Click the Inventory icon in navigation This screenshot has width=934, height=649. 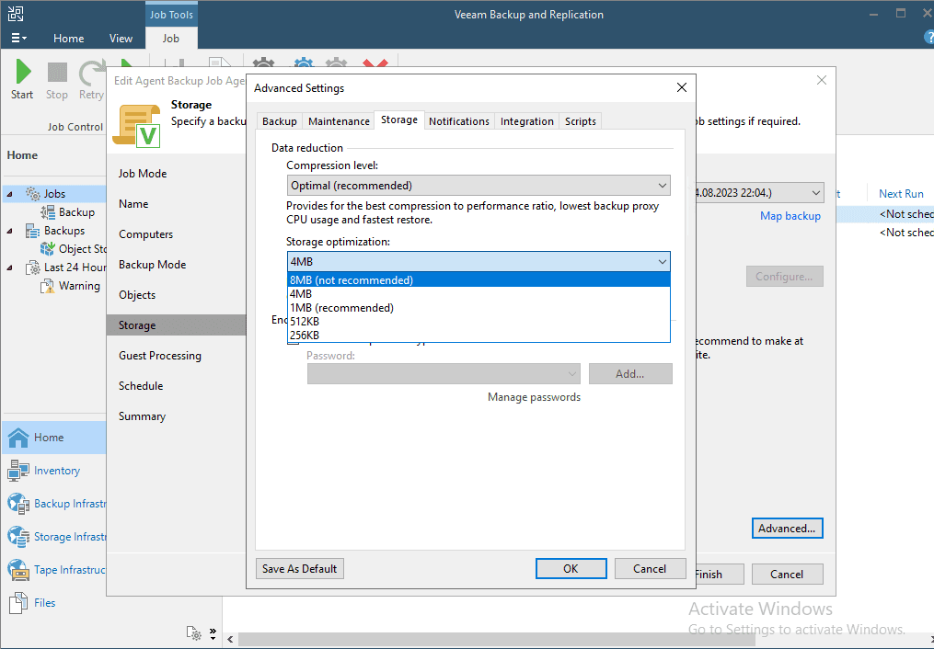click(18, 471)
